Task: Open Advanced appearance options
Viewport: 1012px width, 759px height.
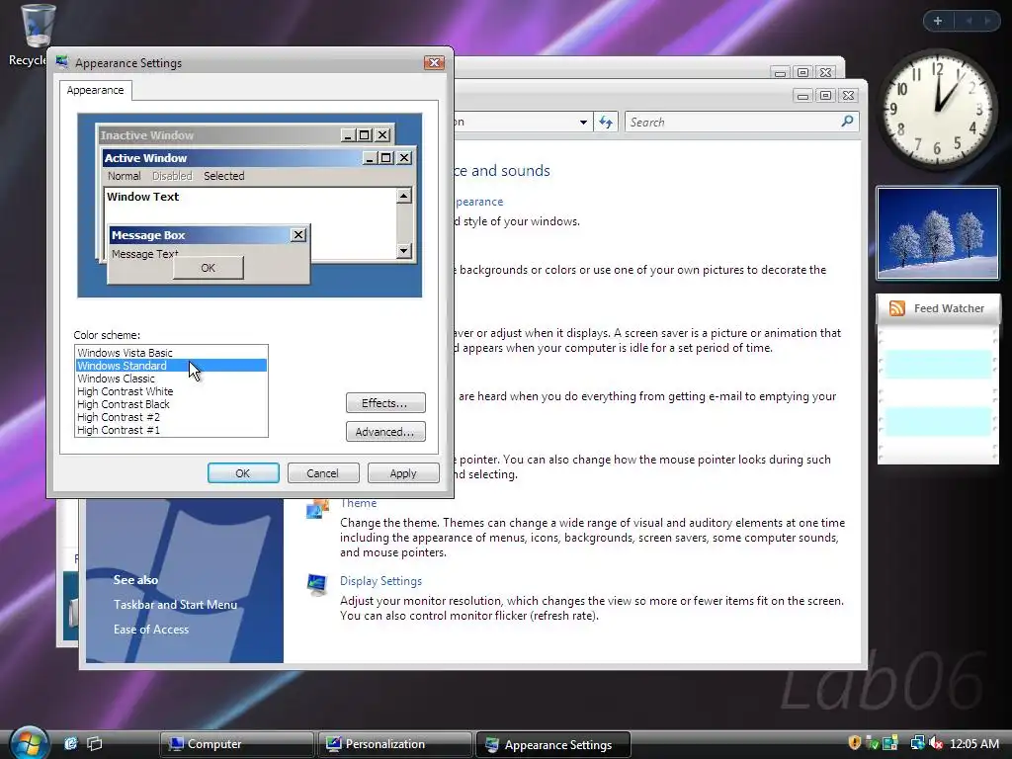Action: (385, 432)
